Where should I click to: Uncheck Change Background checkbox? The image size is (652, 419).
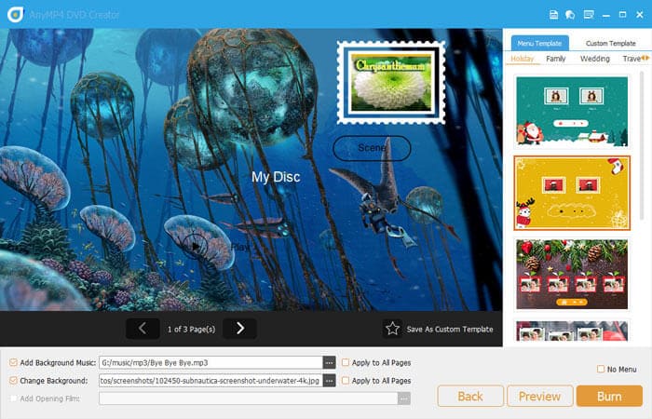click(12, 381)
